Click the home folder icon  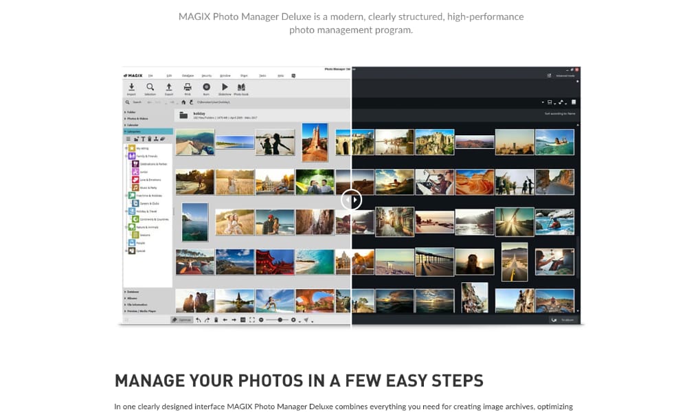[x=183, y=102]
